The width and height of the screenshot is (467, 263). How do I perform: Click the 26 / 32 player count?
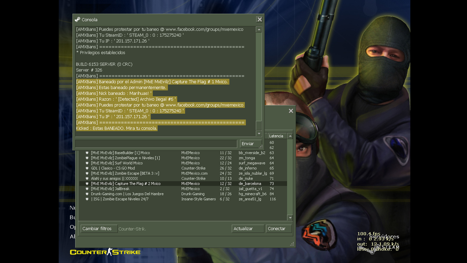click(226, 168)
